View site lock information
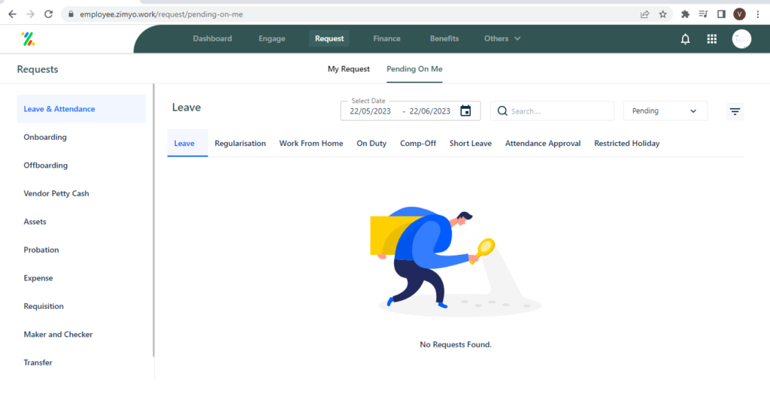The height and width of the screenshot is (394, 770). [71, 14]
